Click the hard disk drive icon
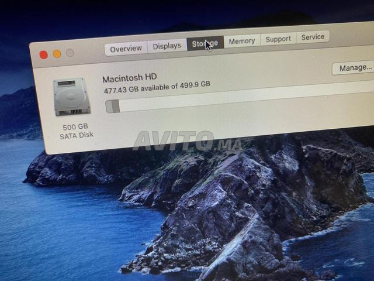 pos(71,97)
